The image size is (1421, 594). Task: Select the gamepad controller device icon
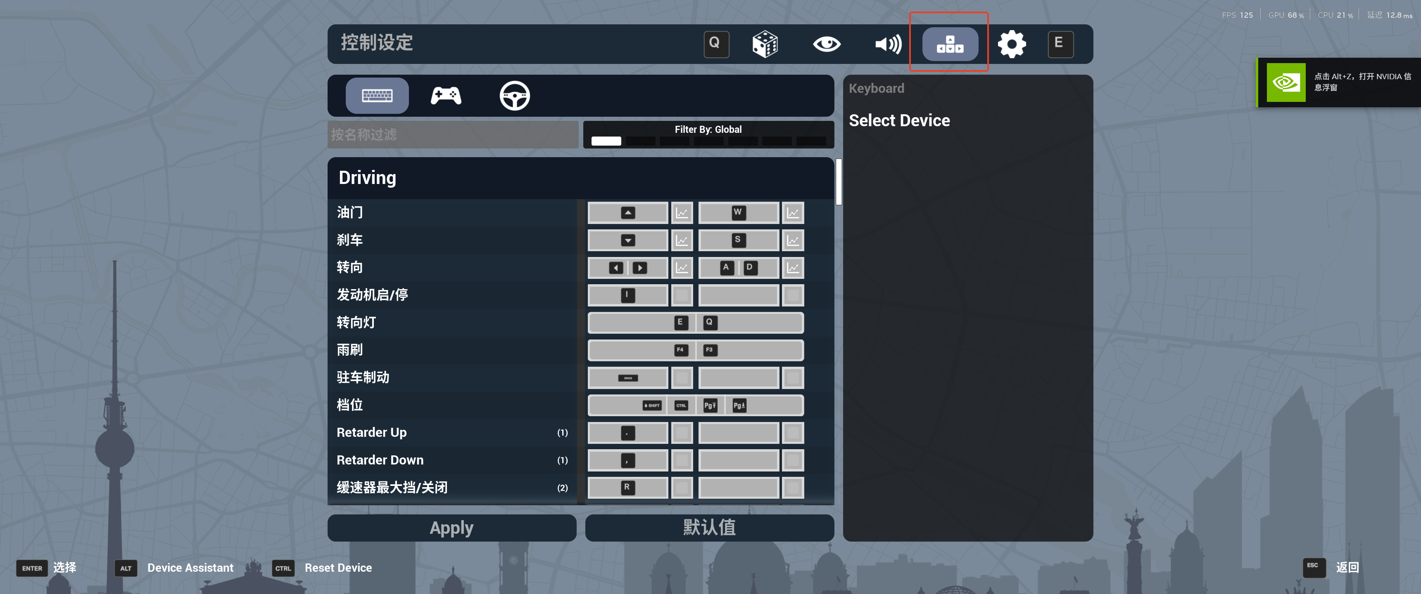[x=446, y=96]
